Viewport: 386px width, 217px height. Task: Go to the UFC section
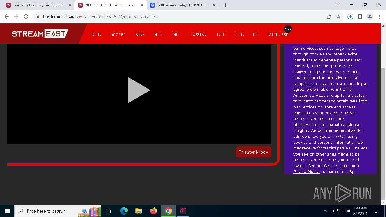tap(221, 34)
